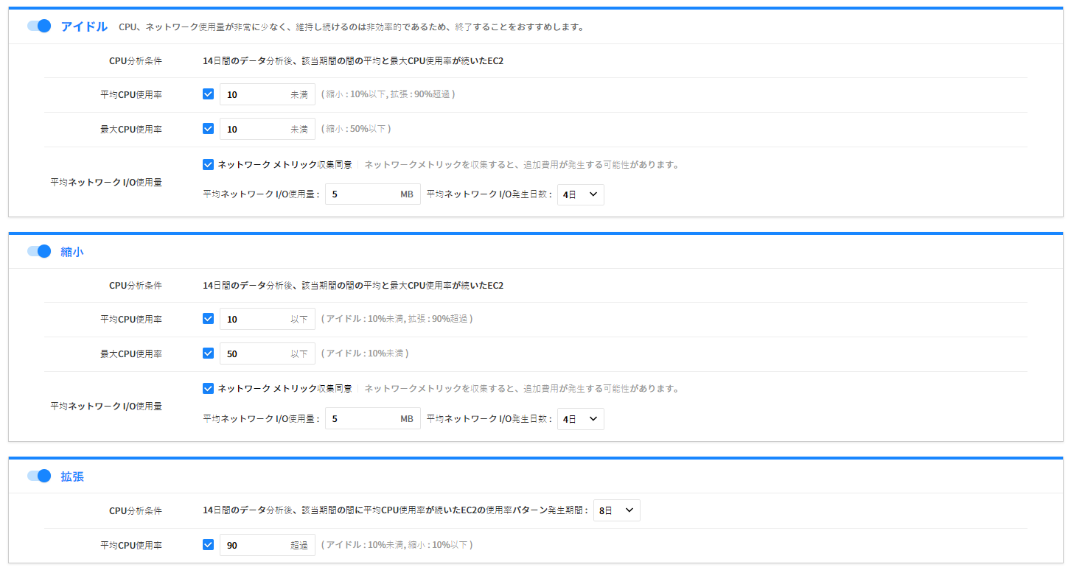Click 拡張 平均CPU使用率 input field showing 90

pyautogui.click(x=254, y=545)
